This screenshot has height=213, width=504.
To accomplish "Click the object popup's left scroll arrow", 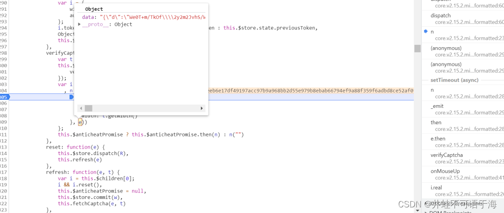I will [x=80, y=108].
